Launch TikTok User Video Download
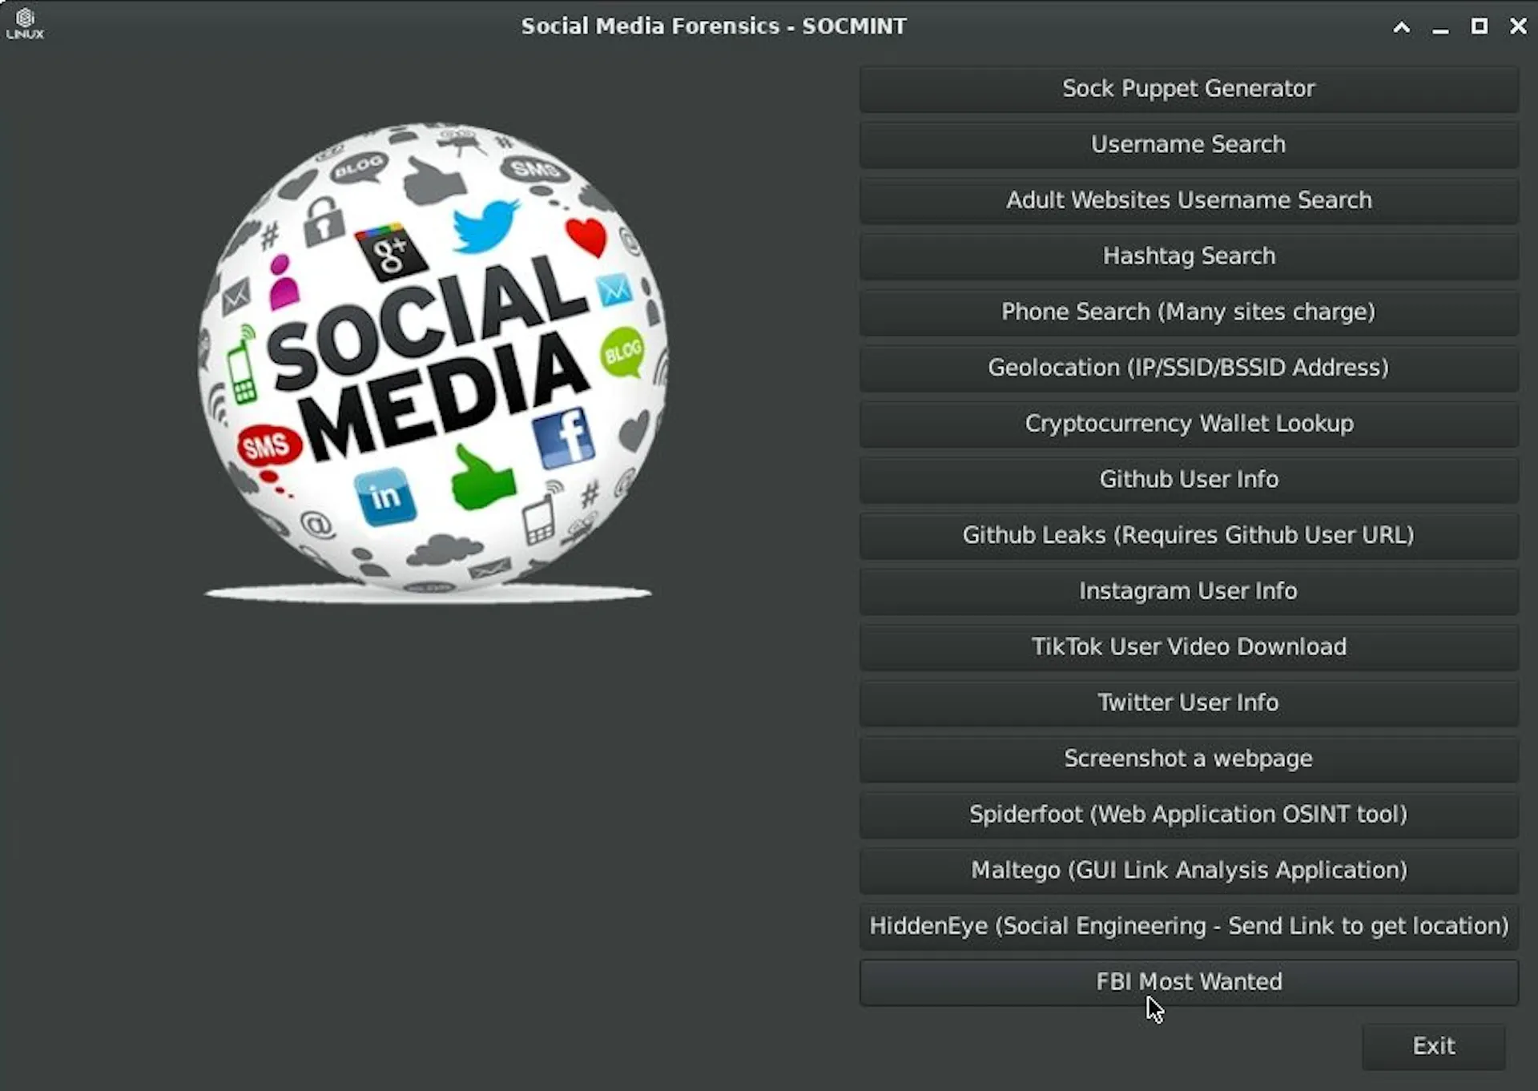The image size is (1538, 1091). (x=1189, y=647)
